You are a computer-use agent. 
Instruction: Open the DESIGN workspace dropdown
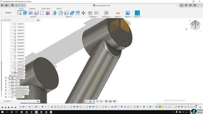9,13
